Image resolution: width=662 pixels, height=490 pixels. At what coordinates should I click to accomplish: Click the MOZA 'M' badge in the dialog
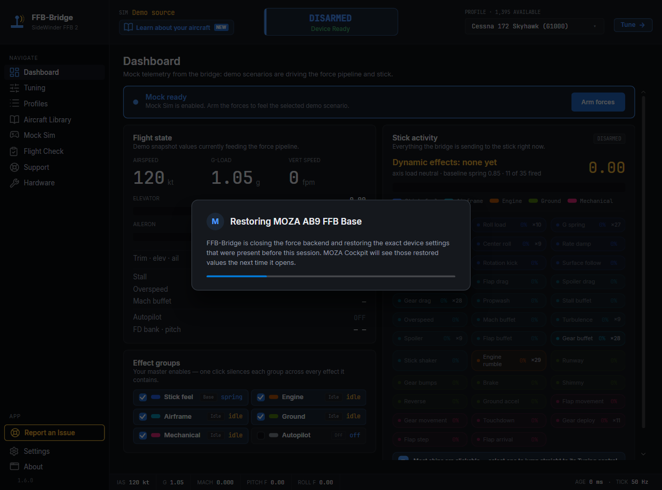(x=215, y=222)
